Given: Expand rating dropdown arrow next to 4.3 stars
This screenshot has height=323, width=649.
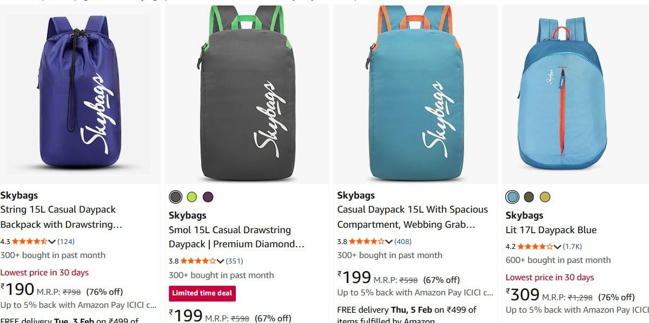Looking at the screenshot, I should [52, 241].
